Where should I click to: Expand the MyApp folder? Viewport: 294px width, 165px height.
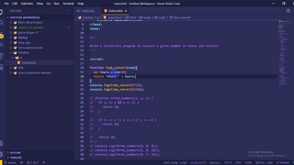point(11,38)
